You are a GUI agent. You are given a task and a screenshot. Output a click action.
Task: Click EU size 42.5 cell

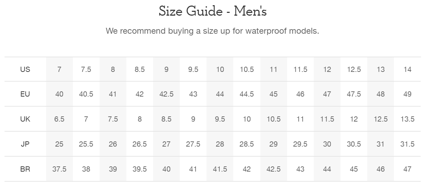click(x=166, y=94)
